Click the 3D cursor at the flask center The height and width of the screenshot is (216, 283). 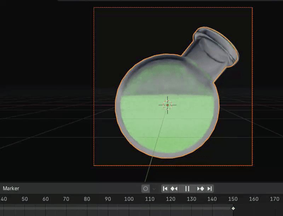(x=167, y=105)
